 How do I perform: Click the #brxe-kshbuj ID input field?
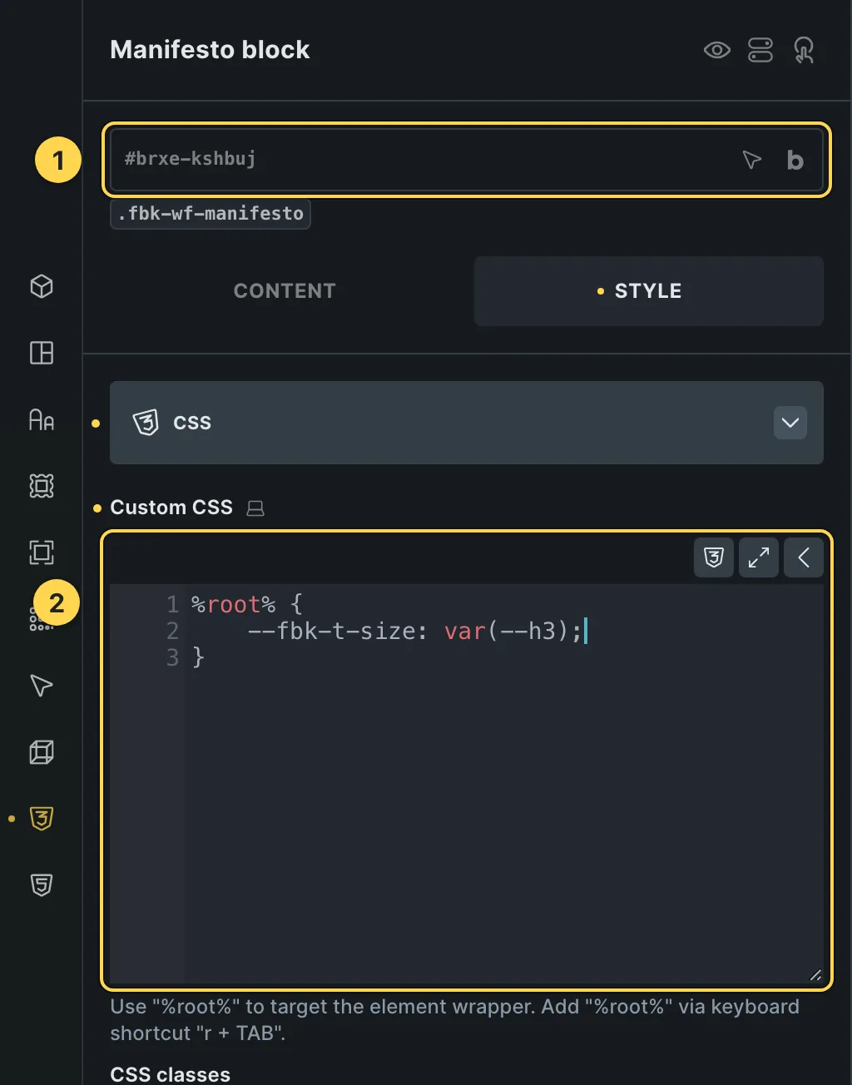point(466,160)
